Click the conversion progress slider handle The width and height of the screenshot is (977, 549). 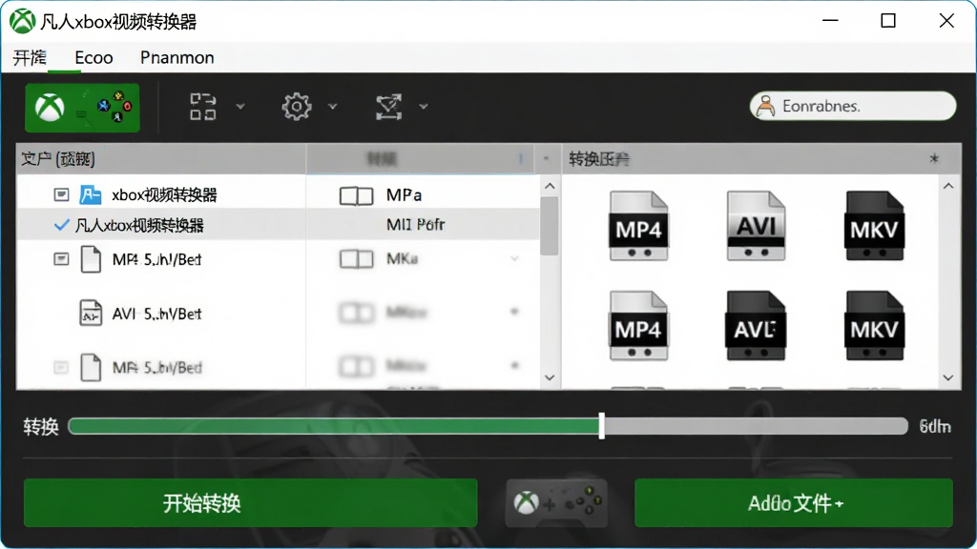coord(601,426)
